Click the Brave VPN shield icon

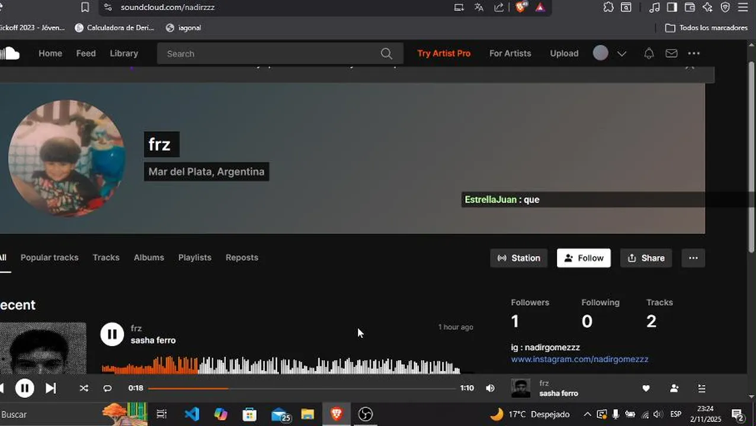[725, 7]
